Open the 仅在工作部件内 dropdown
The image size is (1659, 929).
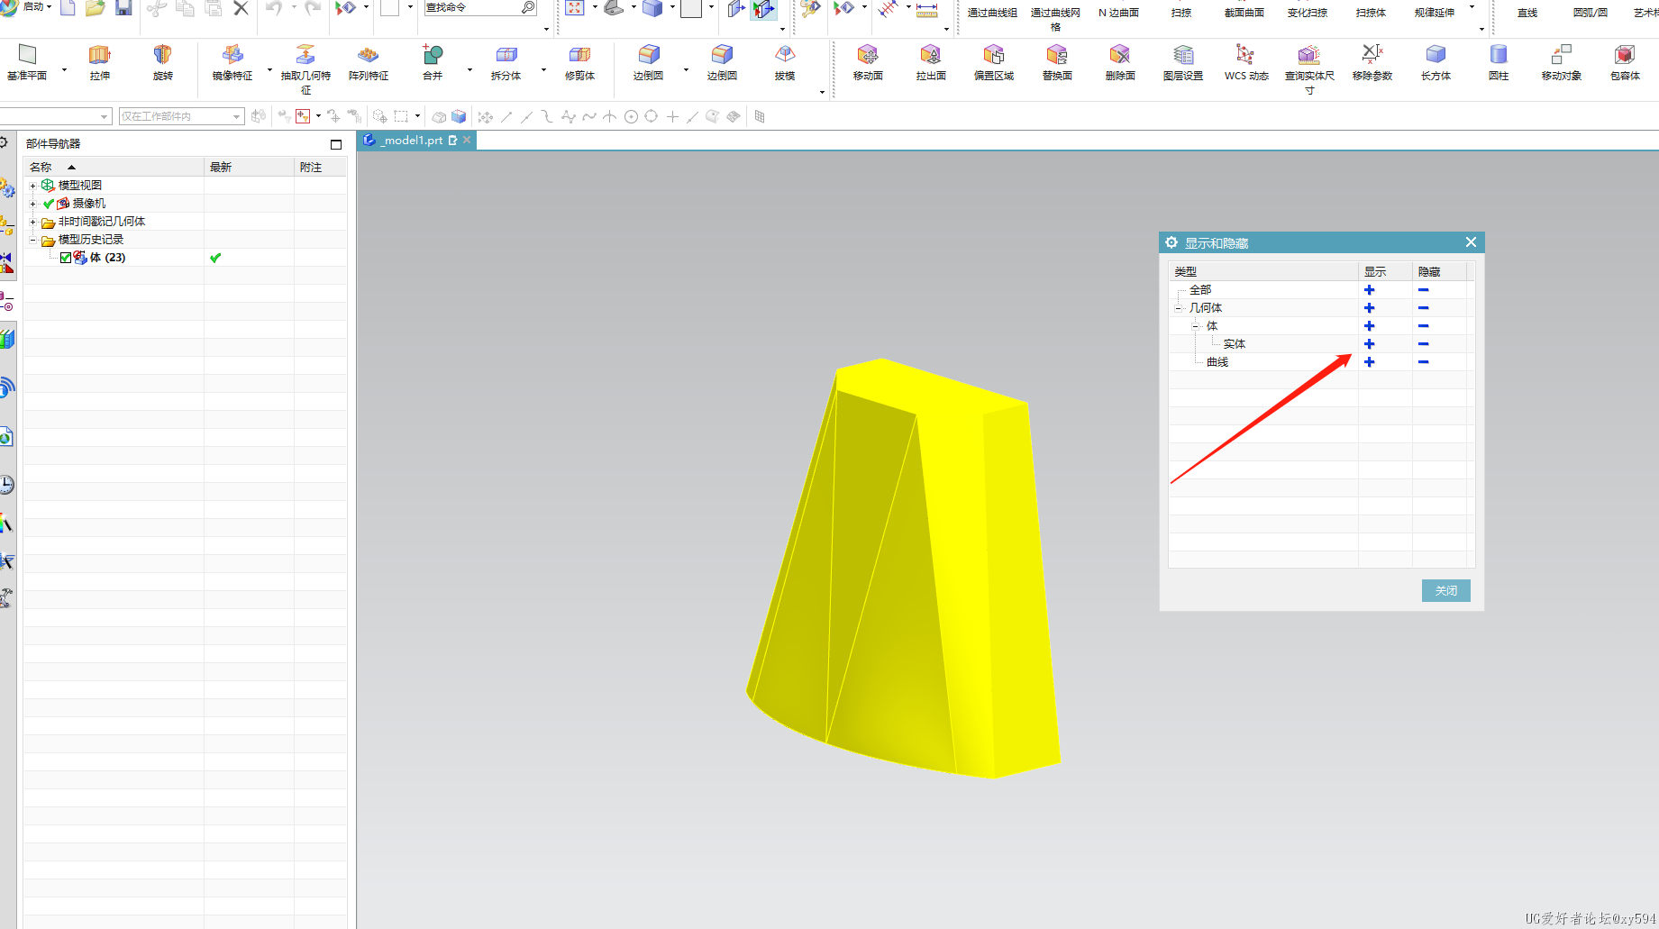click(x=181, y=116)
